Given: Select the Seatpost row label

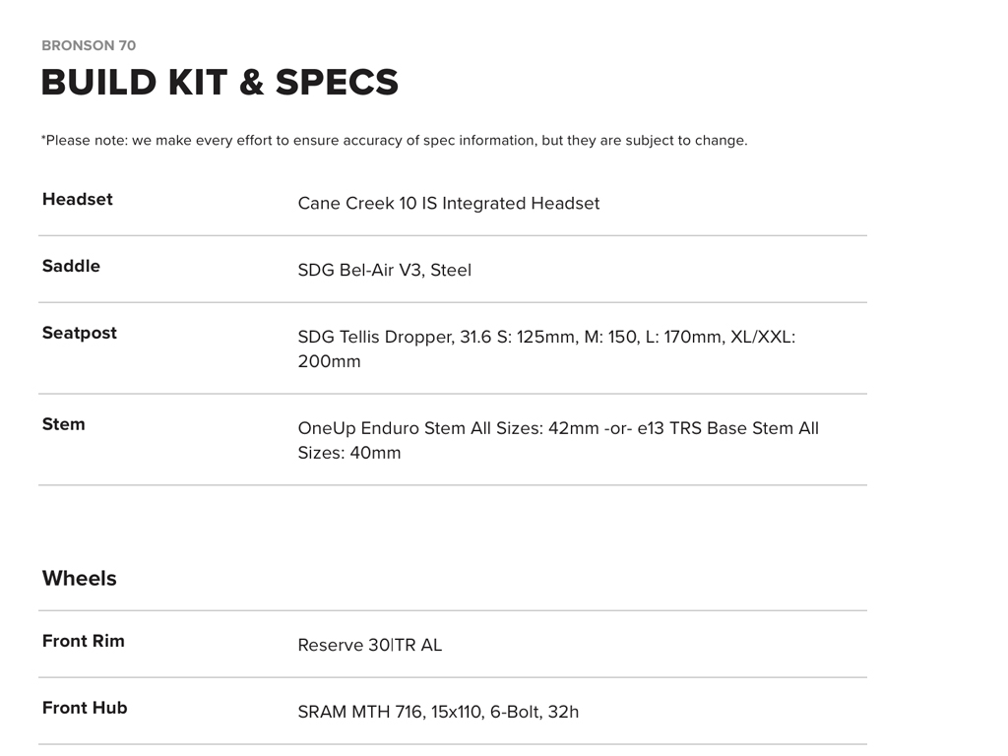Looking at the screenshot, I should coord(79,333).
